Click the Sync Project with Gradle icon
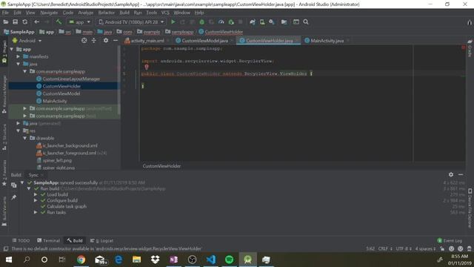The image size is (474, 267). [x=253, y=22]
